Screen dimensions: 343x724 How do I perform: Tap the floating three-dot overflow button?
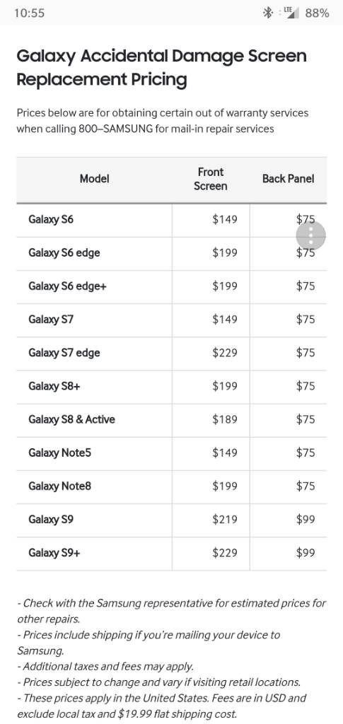pyautogui.click(x=310, y=235)
